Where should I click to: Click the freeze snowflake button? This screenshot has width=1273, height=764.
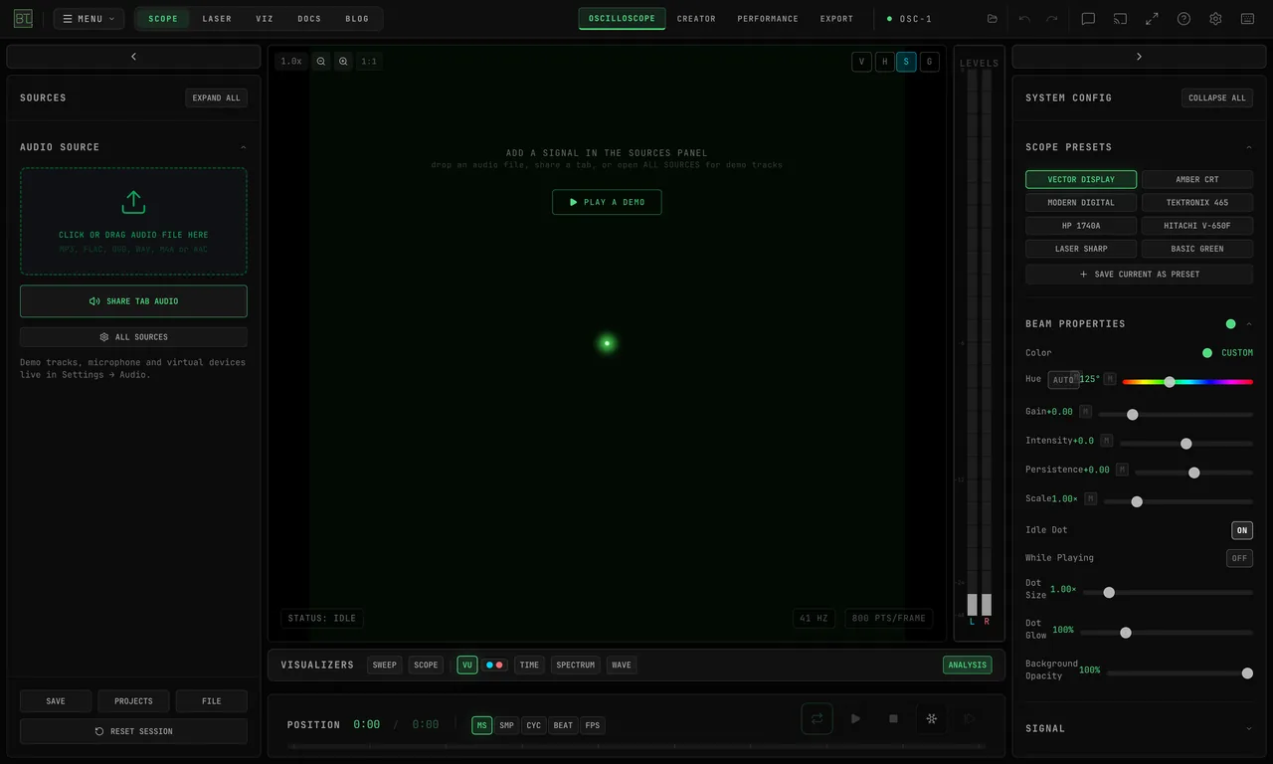pyautogui.click(x=931, y=718)
